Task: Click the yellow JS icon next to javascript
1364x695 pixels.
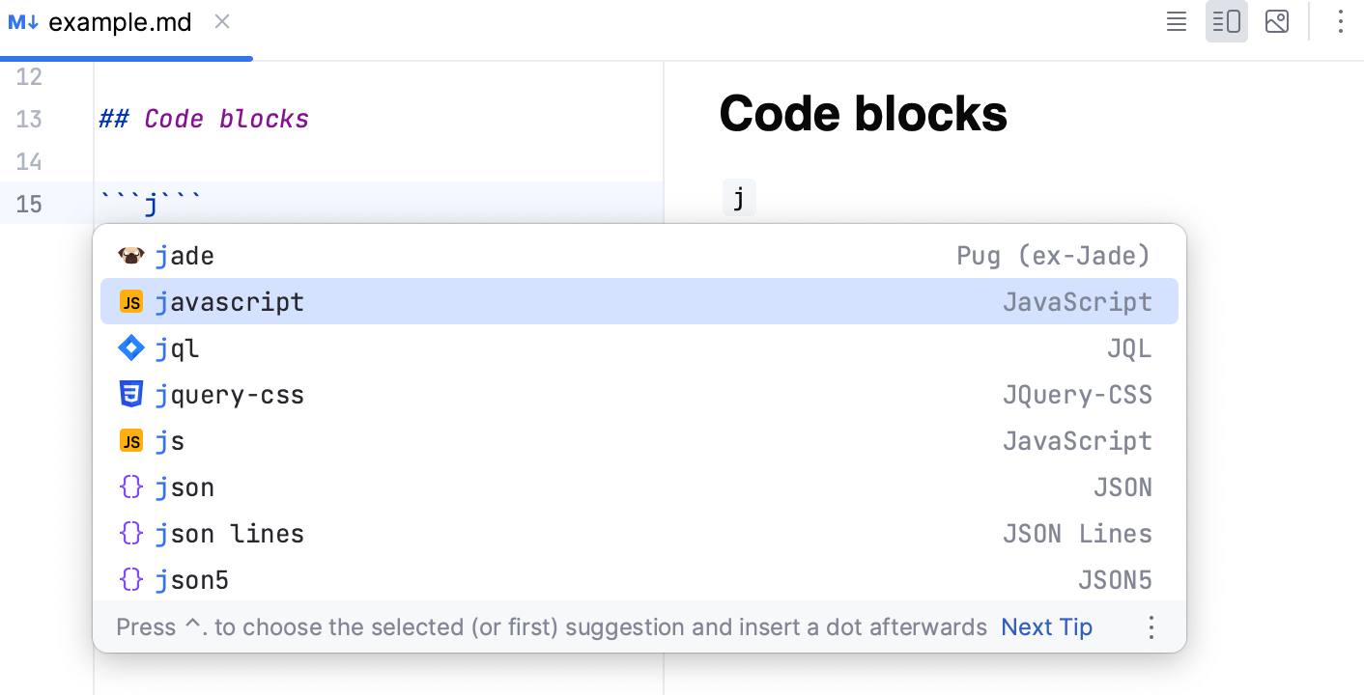Action: click(131, 301)
